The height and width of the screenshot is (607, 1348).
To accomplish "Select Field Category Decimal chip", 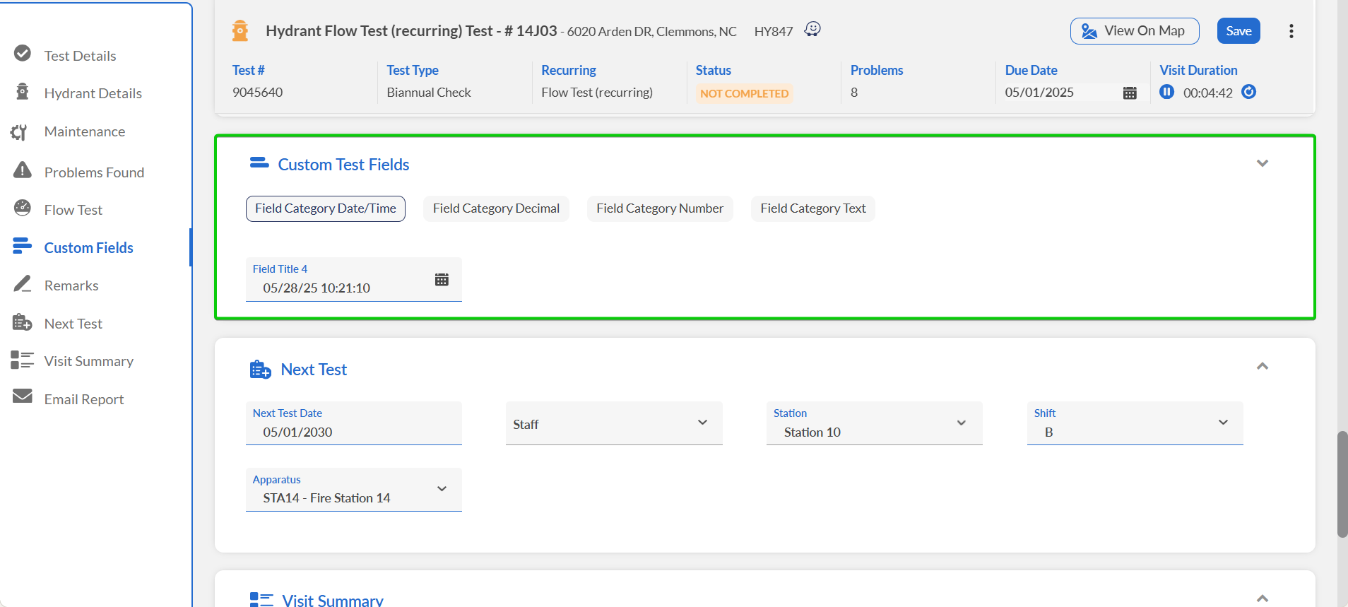I will (x=496, y=208).
